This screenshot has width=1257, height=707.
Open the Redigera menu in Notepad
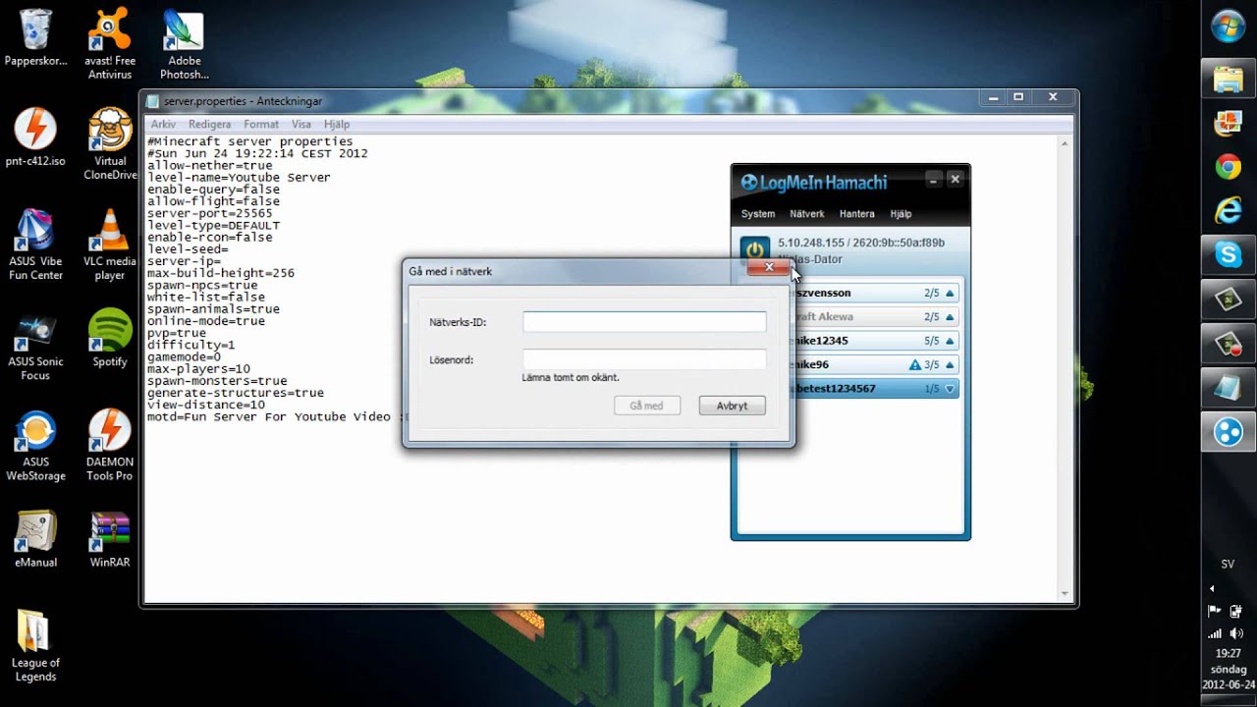(209, 125)
